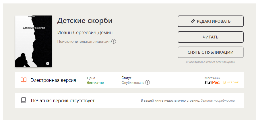Click the Статус label
Screen dimensions: 258x122
pyautogui.click(x=126, y=78)
